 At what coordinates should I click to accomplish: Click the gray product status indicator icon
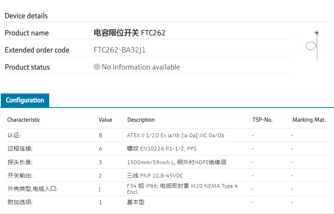(x=97, y=67)
